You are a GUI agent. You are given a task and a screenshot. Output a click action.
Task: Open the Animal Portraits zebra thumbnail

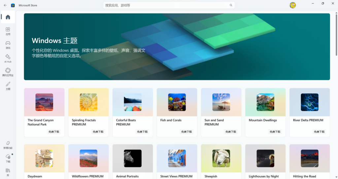[x=133, y=158]
